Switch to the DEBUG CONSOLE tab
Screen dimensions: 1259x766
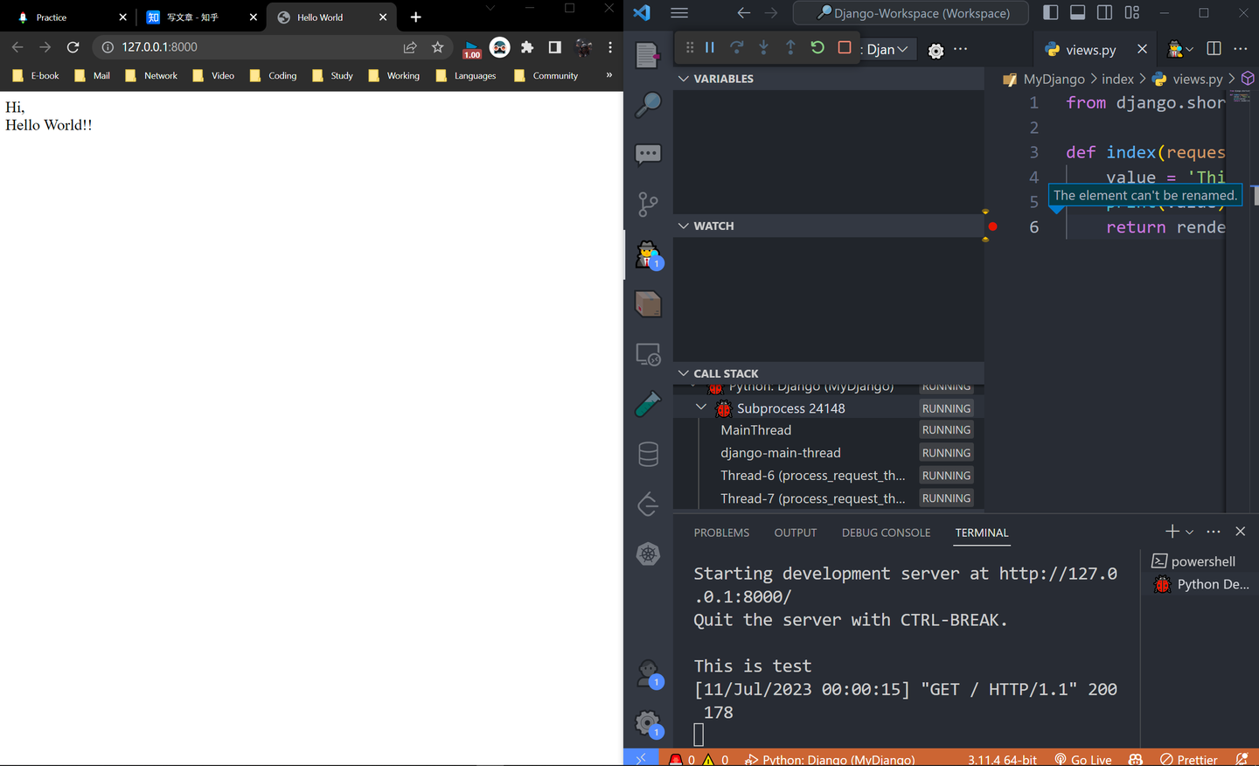click(886, 533)
